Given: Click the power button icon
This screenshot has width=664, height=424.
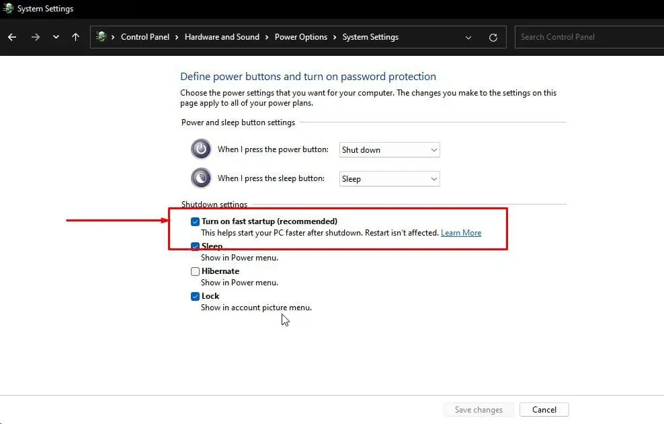Looking at the screenshot, I should coord(201,149).
